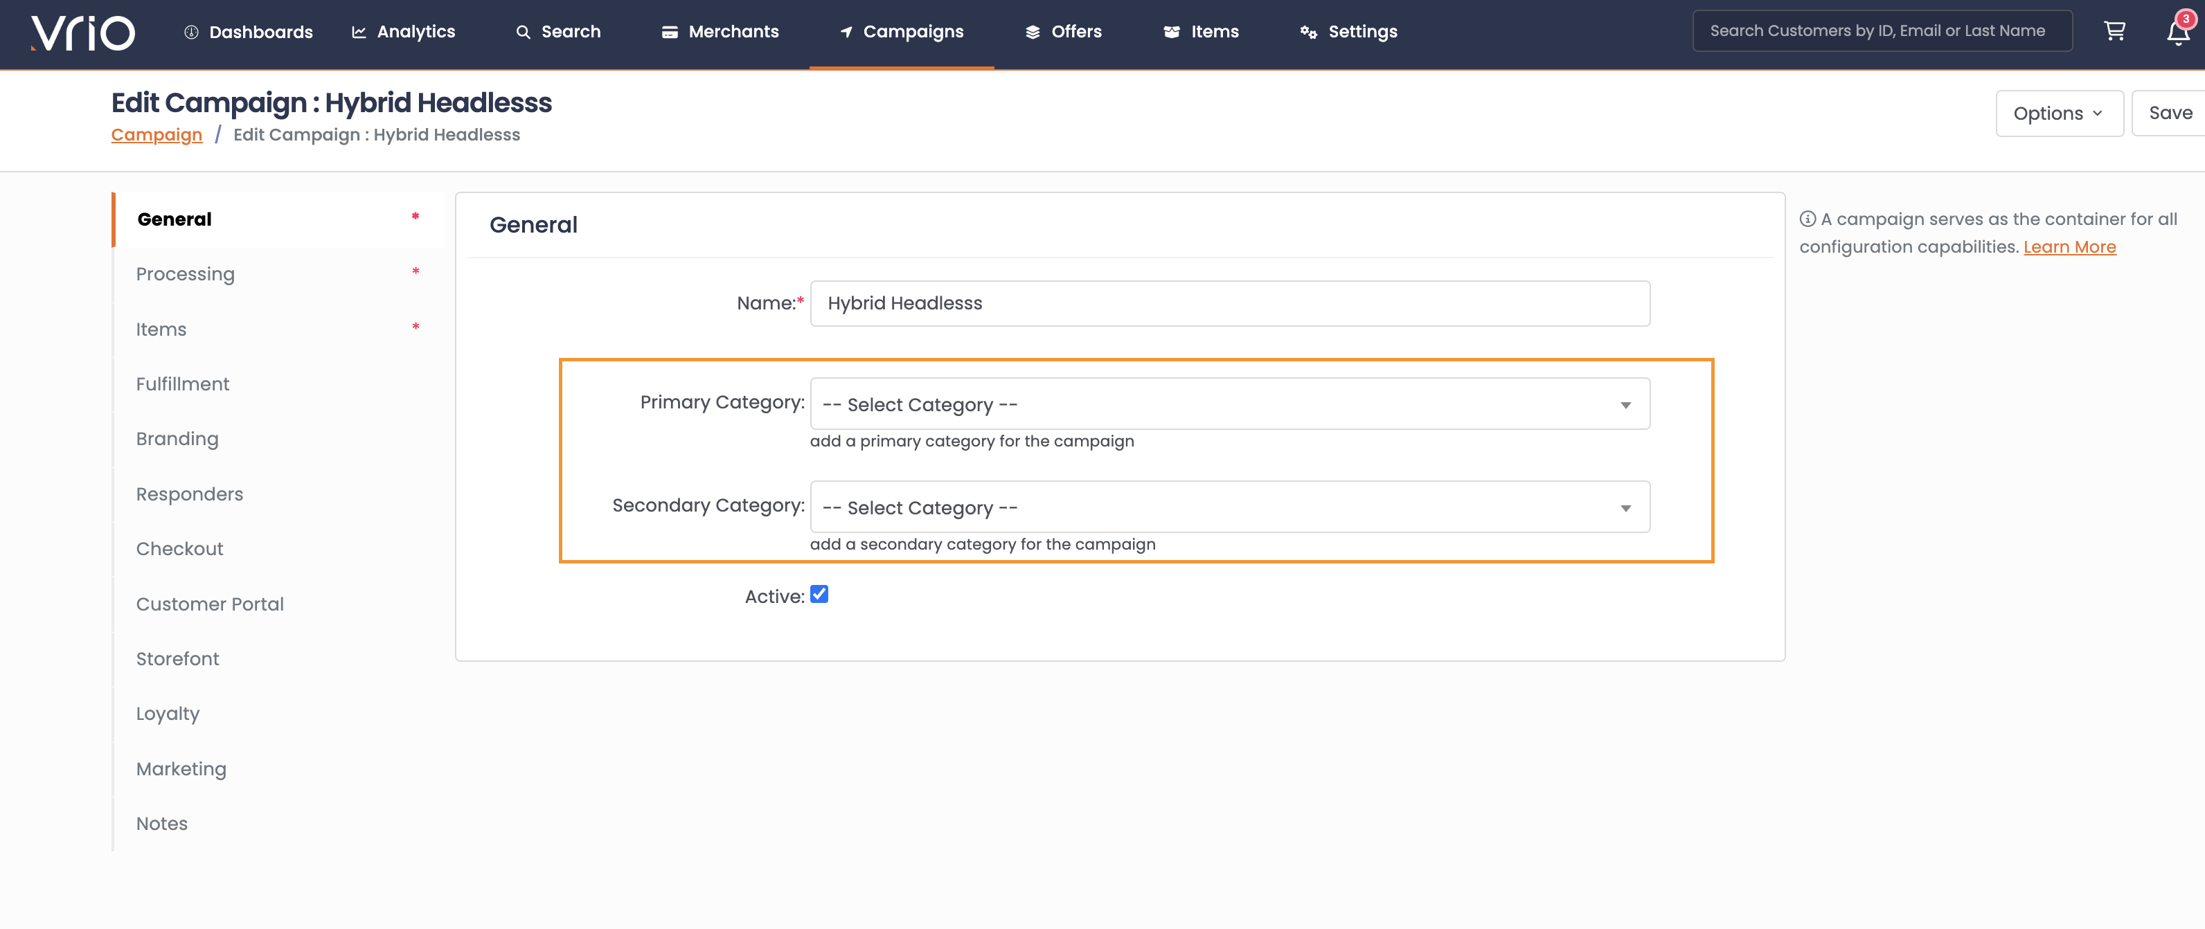The width and height of the screenshot is (2205, 929).
Task: Select the Fulfillment sidebar tab
Action: (278, 384)
